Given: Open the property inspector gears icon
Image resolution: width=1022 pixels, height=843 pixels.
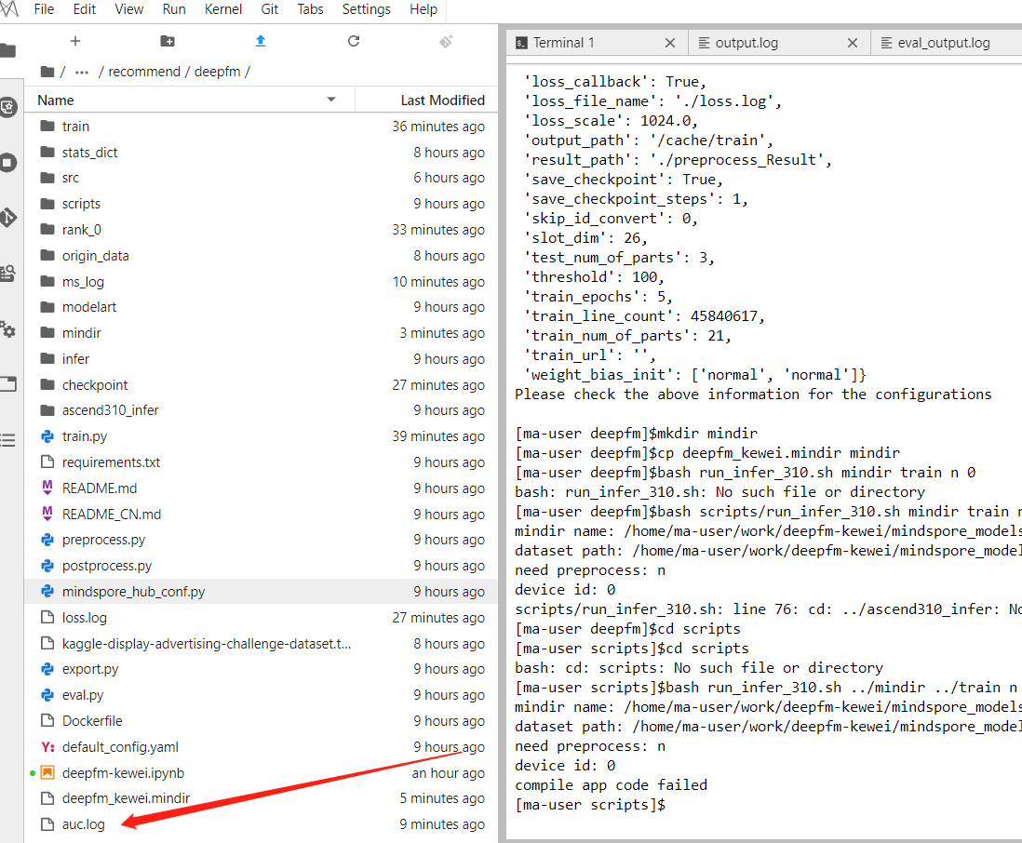Looking at the screenshot, I should [7, 329].
